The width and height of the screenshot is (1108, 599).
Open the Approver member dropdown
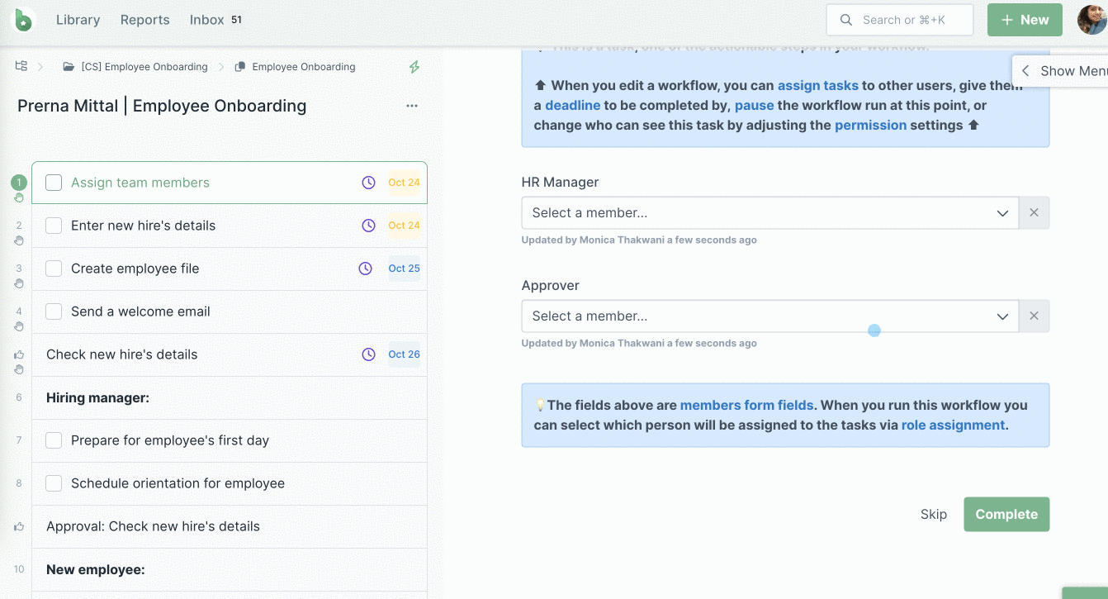(x=770, y=316)
